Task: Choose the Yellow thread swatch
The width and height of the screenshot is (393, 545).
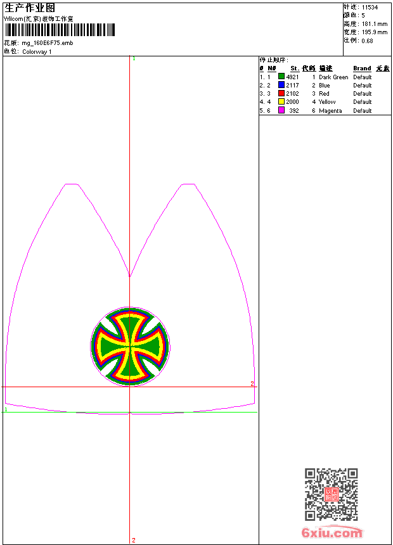Action: pos(281,101)
